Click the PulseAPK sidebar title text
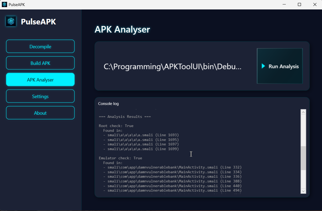 click(x=39, y=22)
